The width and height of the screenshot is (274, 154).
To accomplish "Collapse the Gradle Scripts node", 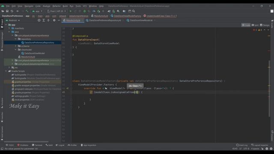I will [x=6, y=71].
